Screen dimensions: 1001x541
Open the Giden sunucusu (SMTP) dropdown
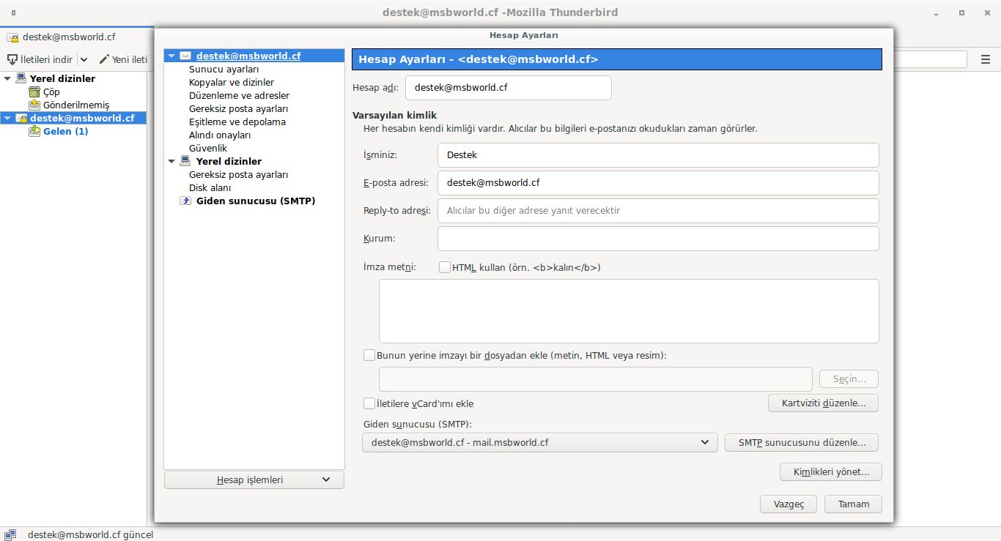540,442
